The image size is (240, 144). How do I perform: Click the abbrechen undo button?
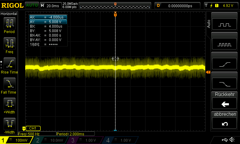click(x=224, y=123)
